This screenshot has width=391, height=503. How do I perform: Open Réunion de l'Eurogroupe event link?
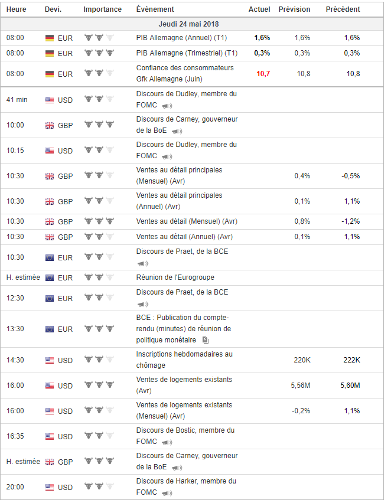(175, 277)
